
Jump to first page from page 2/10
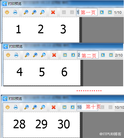(65, 55)
